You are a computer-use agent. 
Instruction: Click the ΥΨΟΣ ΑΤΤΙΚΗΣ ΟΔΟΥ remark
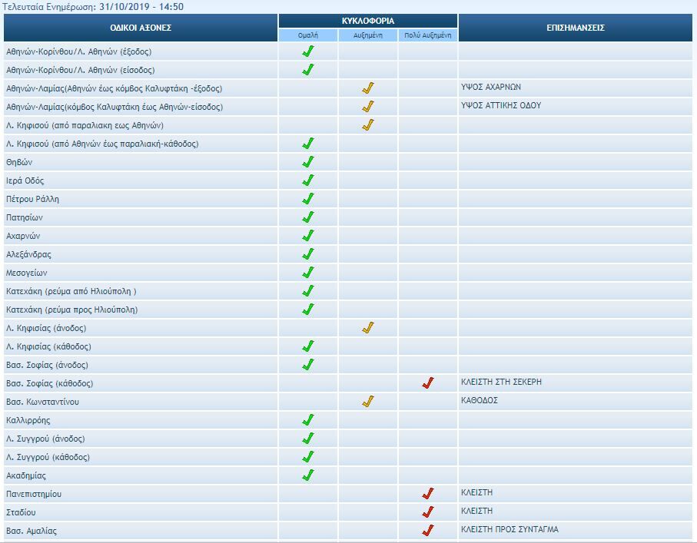click(x=501, y=105)
